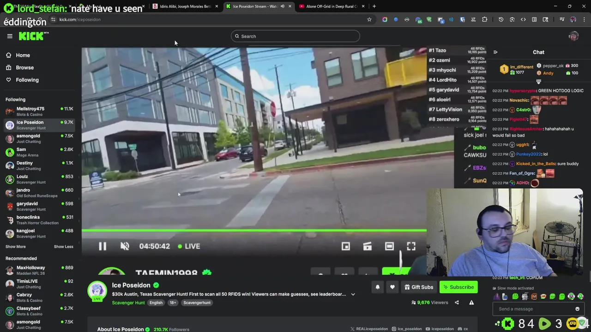Open MaxHolloway recommended channel
This screenshot has height=332, width=591.
pyautogui.click(x=39, y=270)
